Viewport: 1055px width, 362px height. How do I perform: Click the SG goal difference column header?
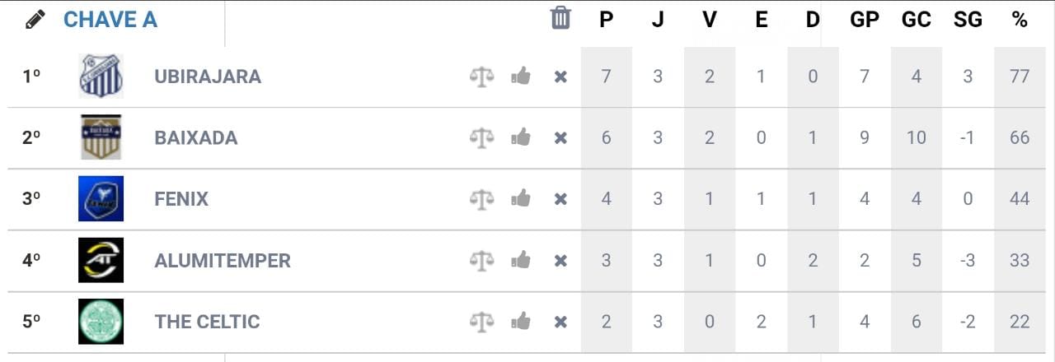point(968,20)
